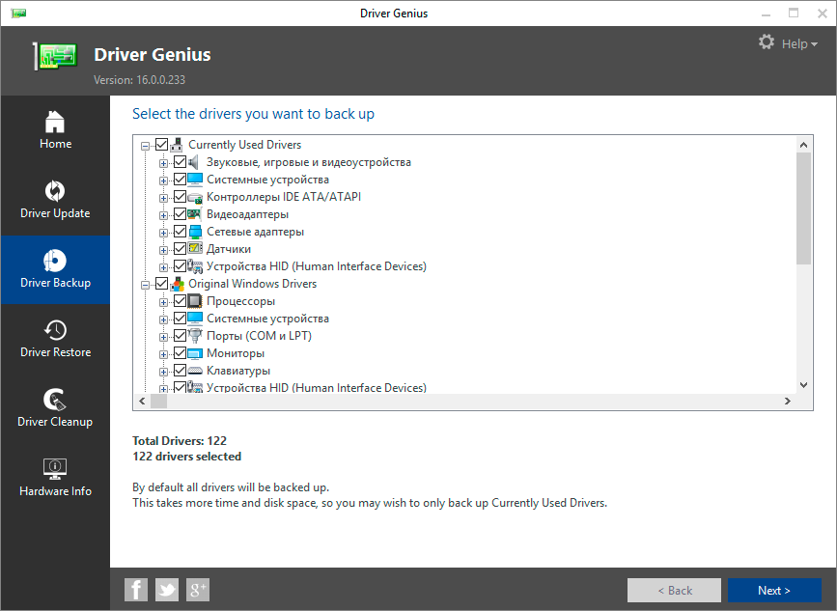Select the Процессоры chip icon
This screenshot has width=837, height=611.
pos(195,301)
